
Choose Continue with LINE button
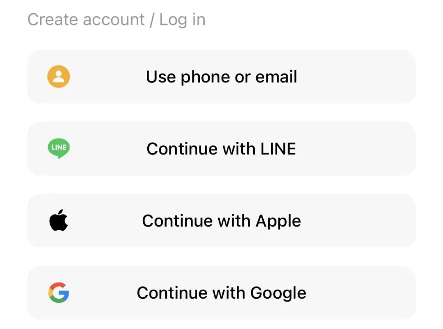tap(221, 148)
